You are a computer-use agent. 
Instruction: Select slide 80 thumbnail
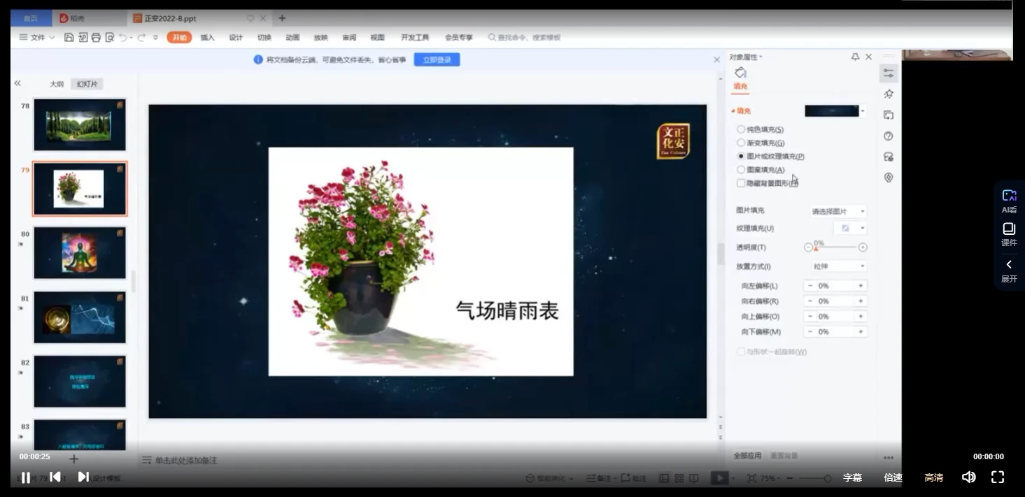click(x=80, y=252)
